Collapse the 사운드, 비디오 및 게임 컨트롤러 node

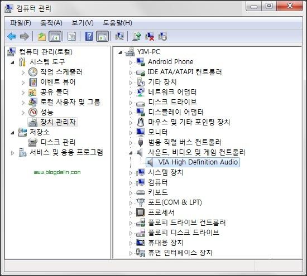pyautogui.click(x=131, y=153)
